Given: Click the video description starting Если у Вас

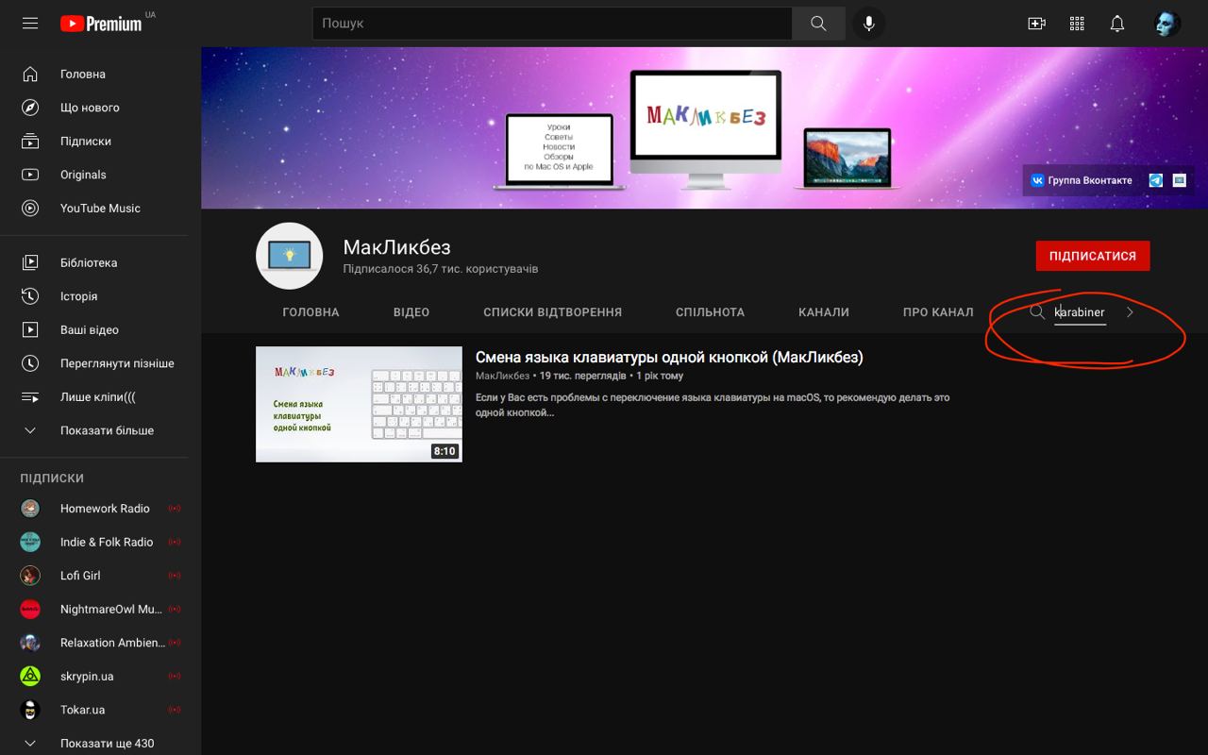Looking at the screenshot, I should 713,405.
